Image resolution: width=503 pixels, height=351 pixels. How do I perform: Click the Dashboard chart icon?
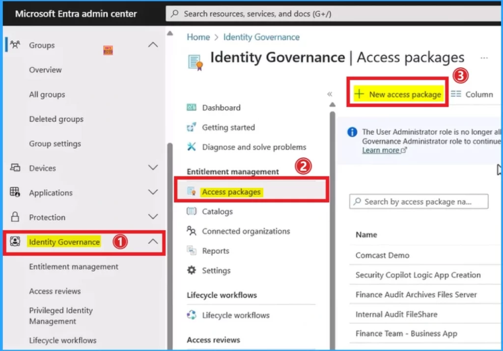click(192, 107)
